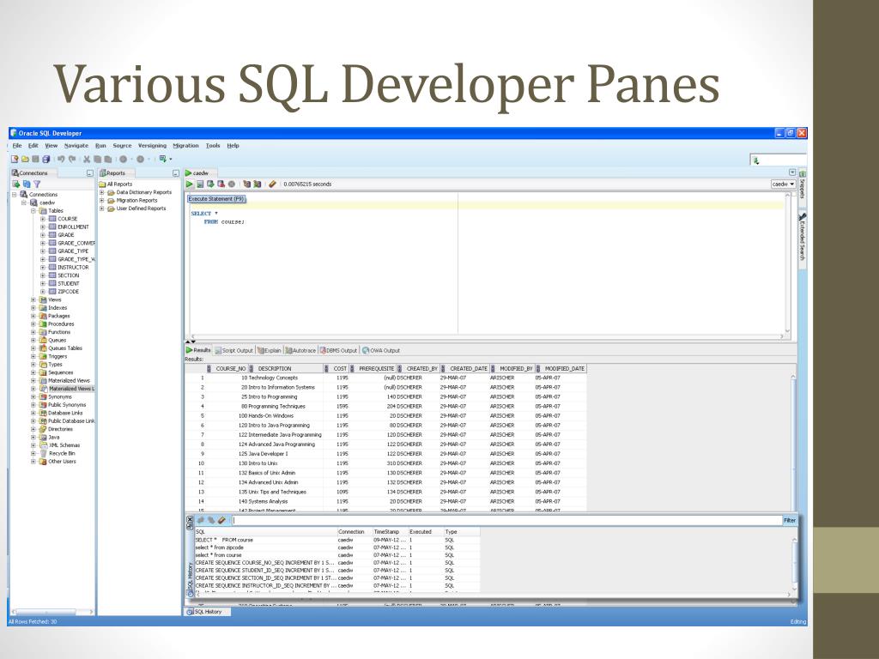The height and width of the screenshot is (659, 879).
Task: Click the sort icon beside COST column
Action: click(x=326, y=369)
